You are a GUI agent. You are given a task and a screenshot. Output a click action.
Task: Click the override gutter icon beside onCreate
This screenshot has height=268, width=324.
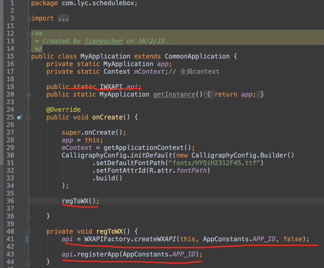20,117
